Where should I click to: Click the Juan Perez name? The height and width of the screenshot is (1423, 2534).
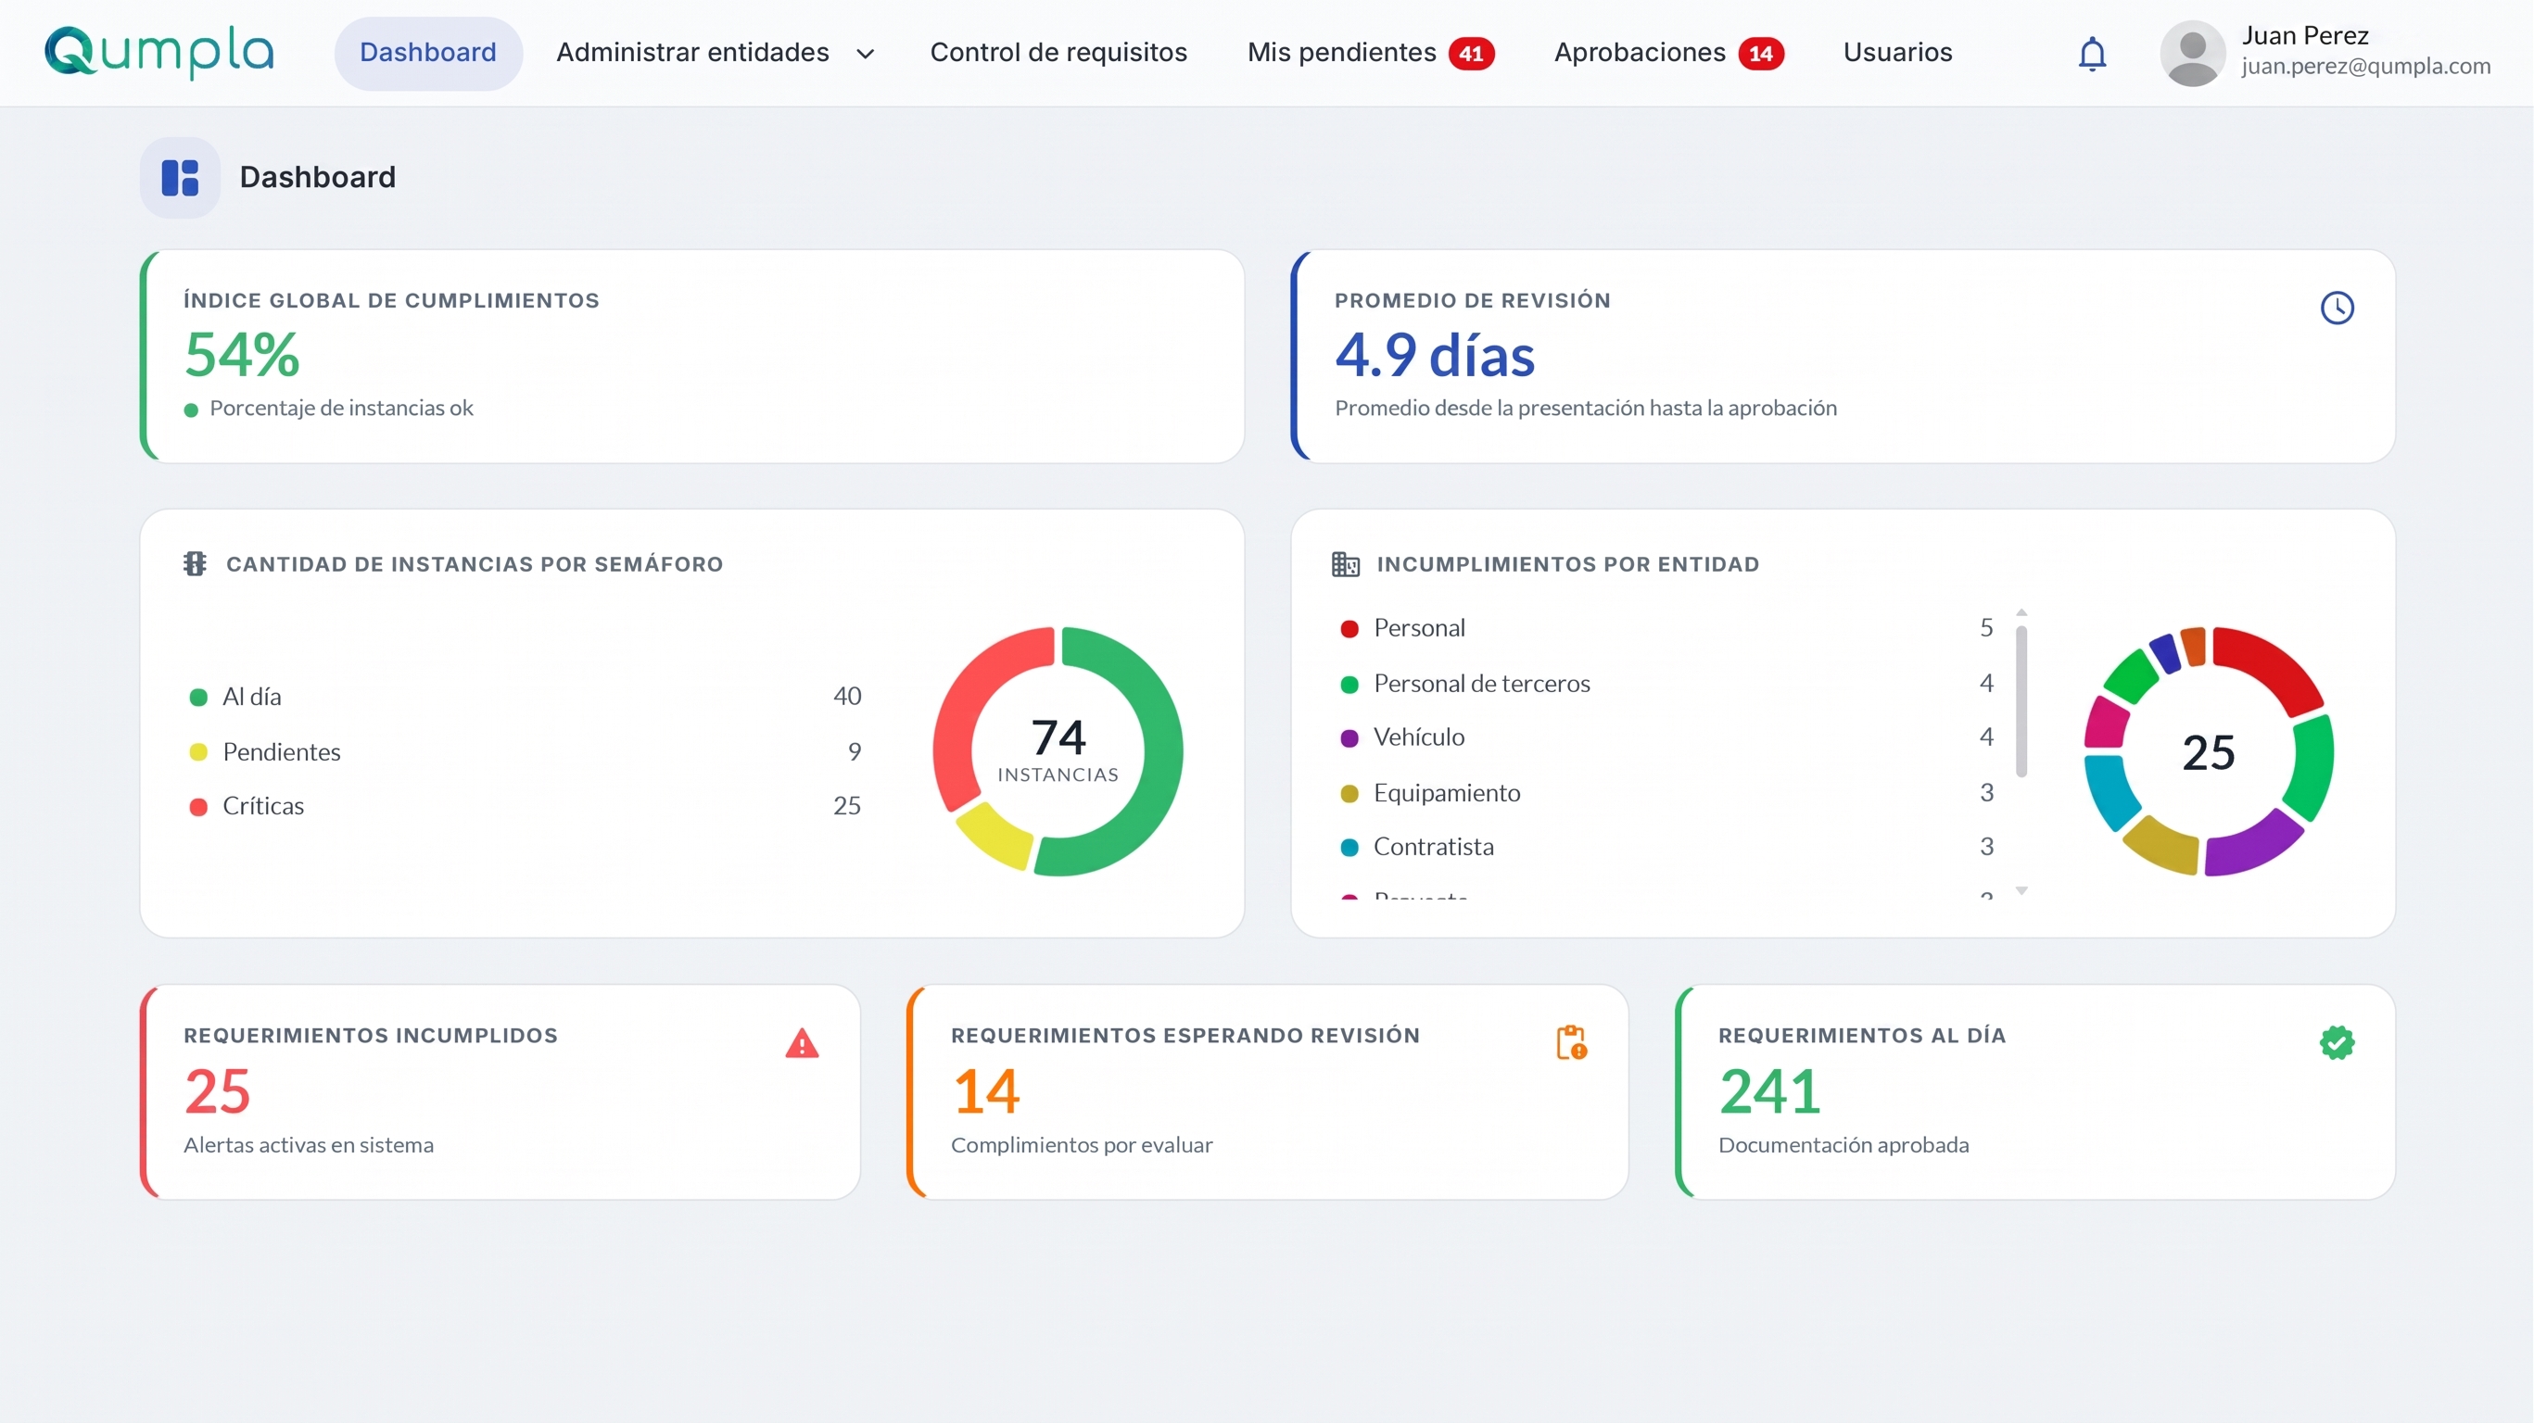[x=2304, y=36]
